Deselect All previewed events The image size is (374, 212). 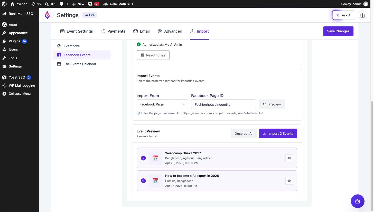(x=244, y=133)
